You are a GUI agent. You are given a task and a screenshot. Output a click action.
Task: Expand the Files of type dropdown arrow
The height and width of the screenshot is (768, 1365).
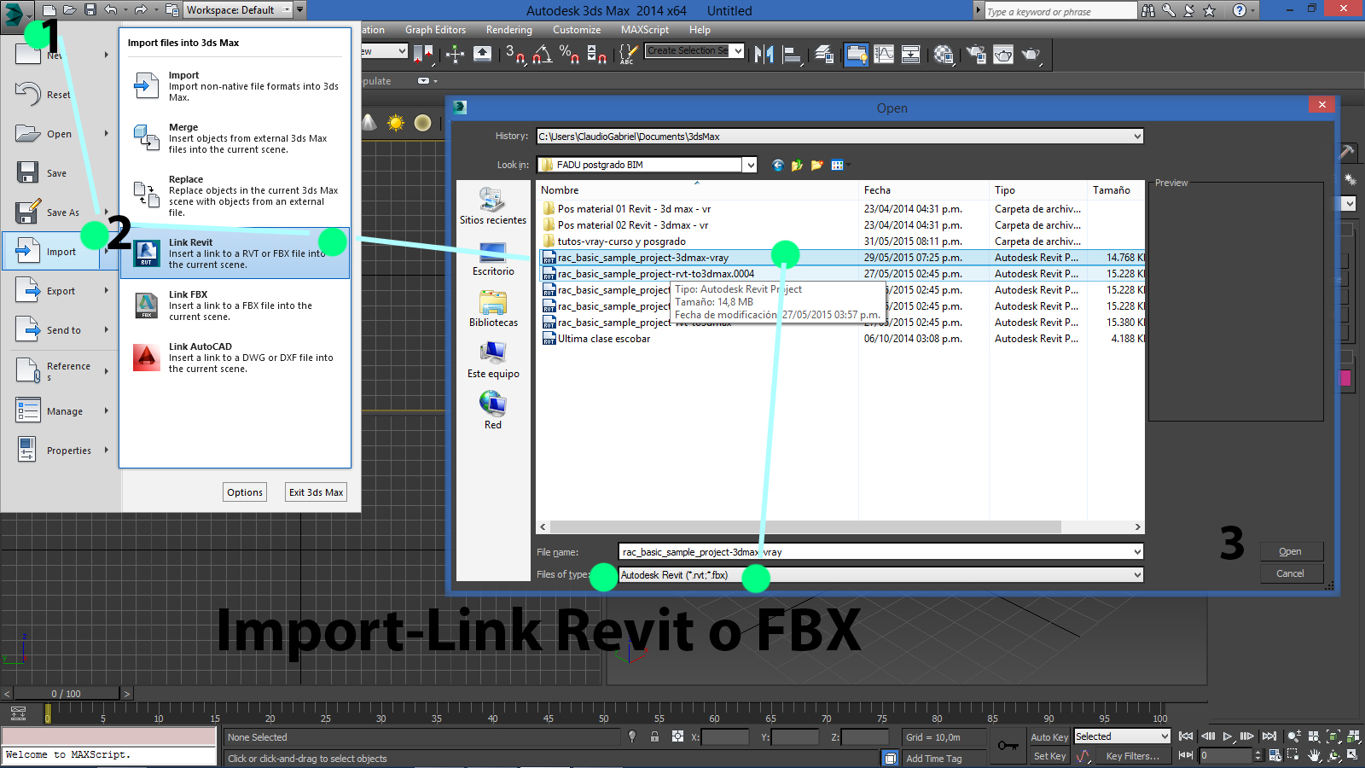pos(1137,575)
